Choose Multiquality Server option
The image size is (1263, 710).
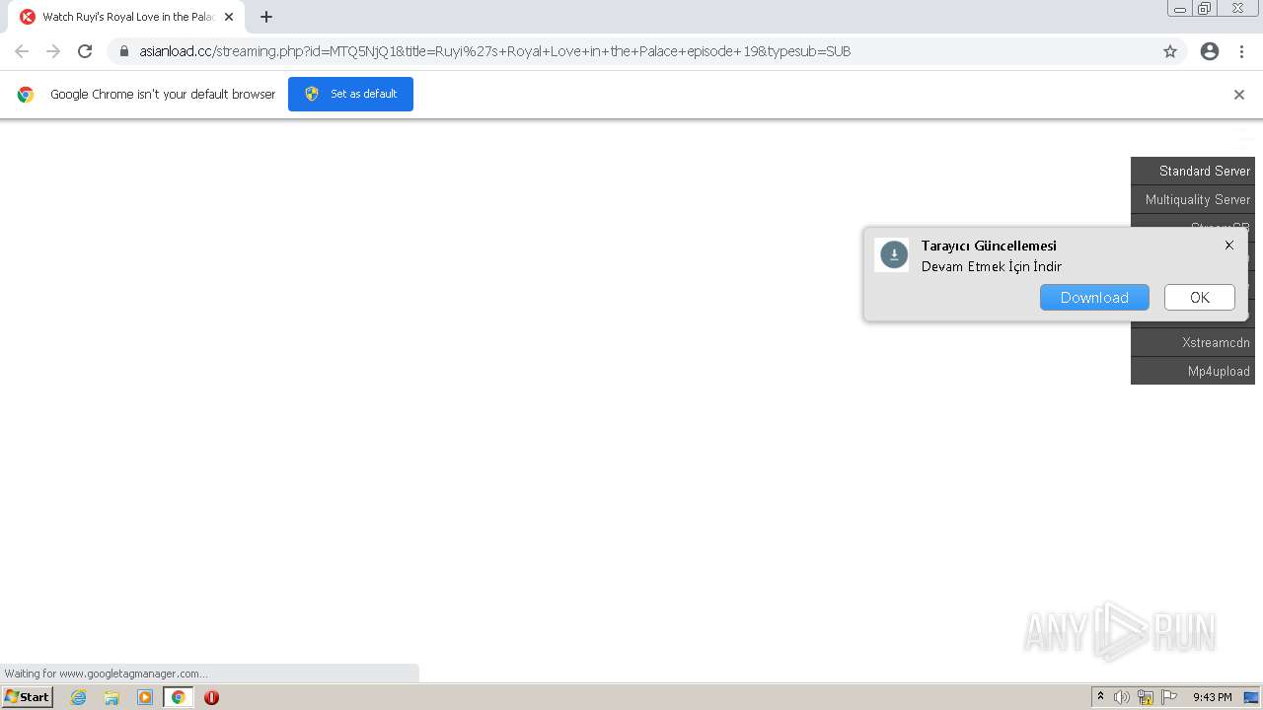tap(1193, 199)
